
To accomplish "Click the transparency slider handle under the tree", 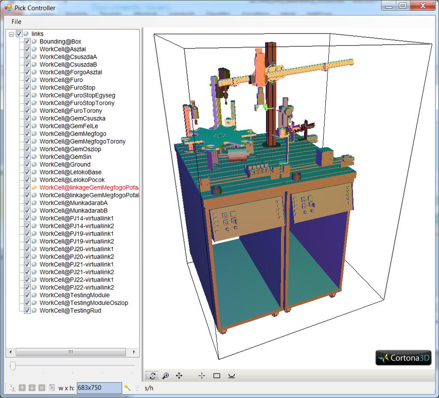I will [12, 366].
